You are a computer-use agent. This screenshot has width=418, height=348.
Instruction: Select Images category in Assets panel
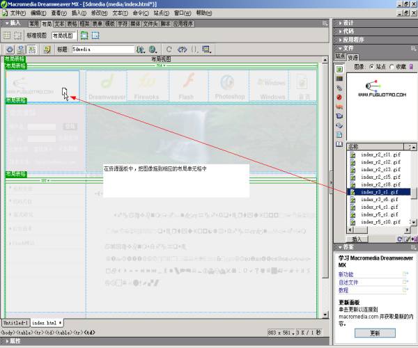pyautogui.click(x=339, y=69)
